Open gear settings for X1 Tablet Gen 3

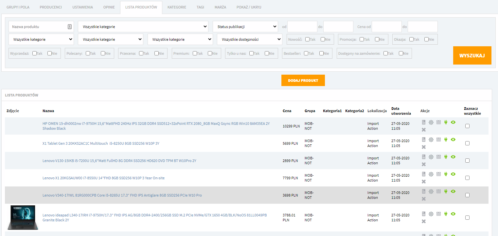431,140
